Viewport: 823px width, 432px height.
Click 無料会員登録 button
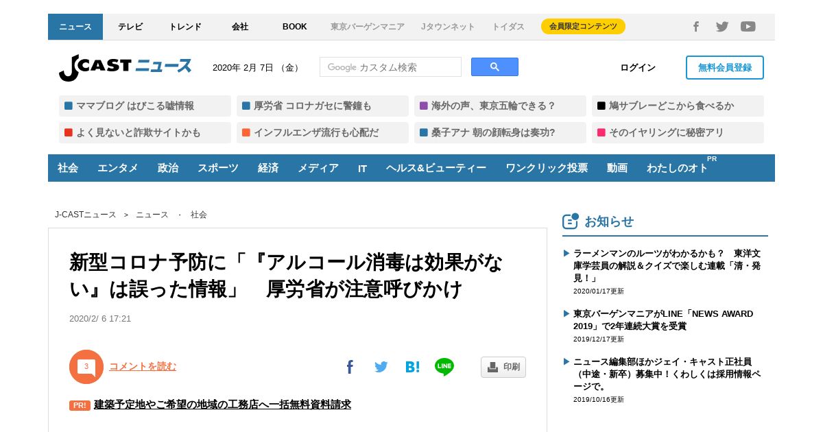(725, 67)
